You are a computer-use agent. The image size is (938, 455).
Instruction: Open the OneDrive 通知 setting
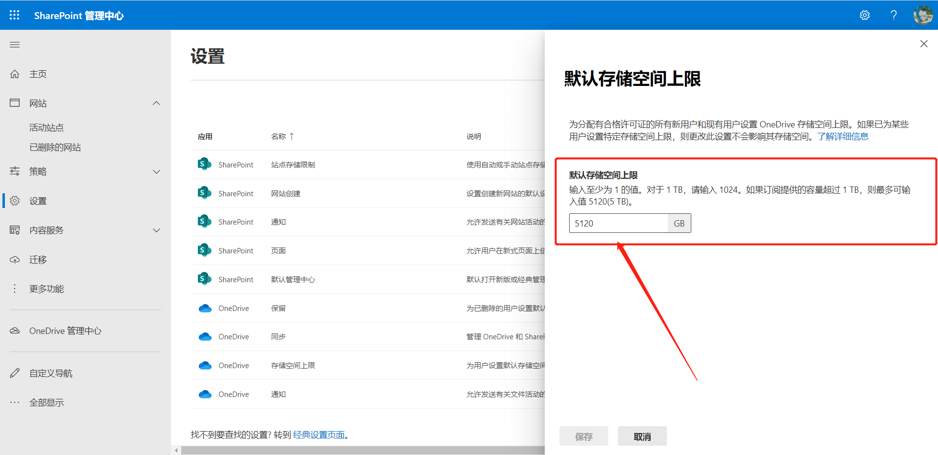[x=278, y=394]
